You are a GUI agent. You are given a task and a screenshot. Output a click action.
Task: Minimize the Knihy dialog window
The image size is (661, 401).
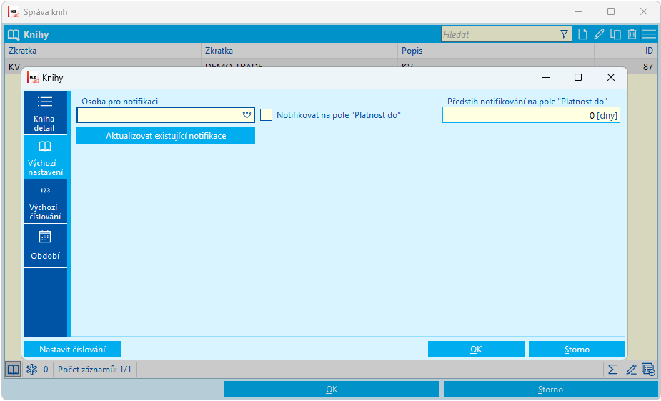point(546,77)
